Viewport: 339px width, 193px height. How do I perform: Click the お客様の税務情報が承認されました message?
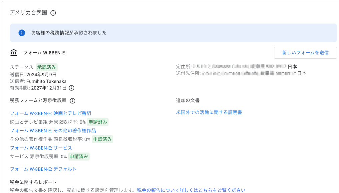click(x=69, y=33)
